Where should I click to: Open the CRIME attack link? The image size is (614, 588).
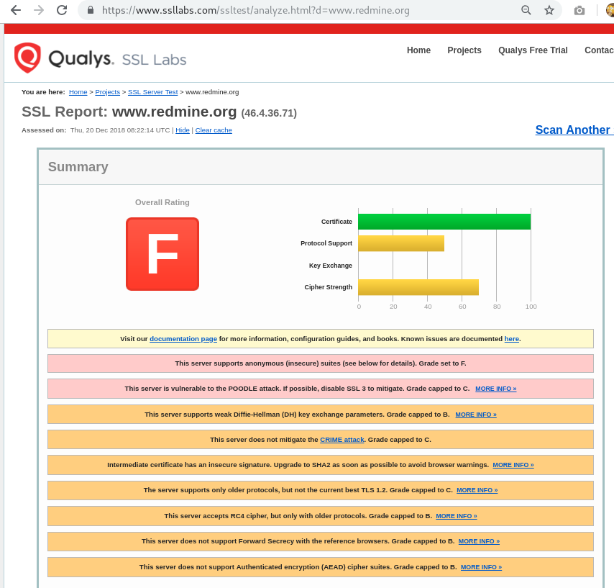click(342, 440)
